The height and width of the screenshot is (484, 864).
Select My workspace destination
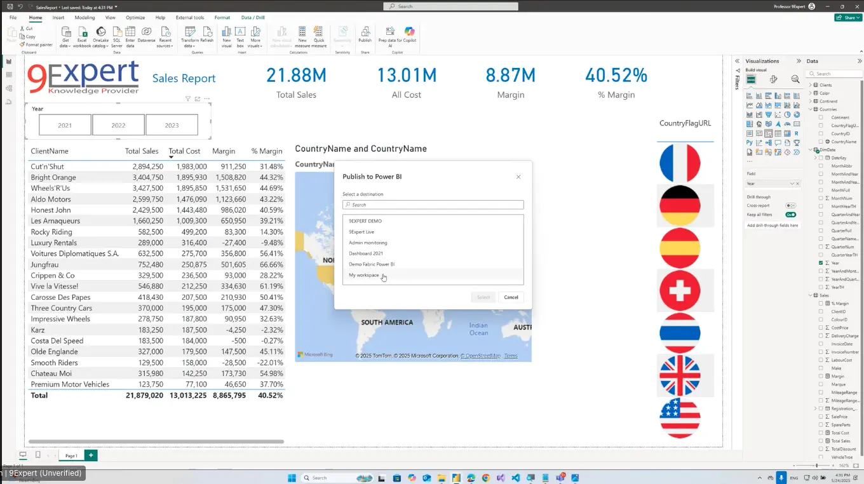433,275
